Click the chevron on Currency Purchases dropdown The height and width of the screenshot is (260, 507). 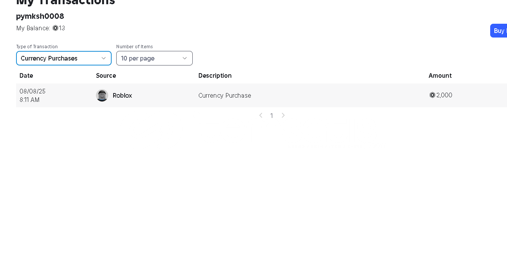point(104,58)
